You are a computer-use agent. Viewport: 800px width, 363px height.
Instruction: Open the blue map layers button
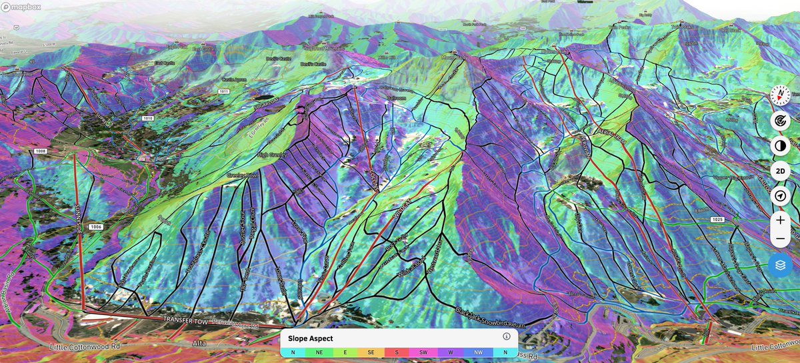[x=780, y=264]
